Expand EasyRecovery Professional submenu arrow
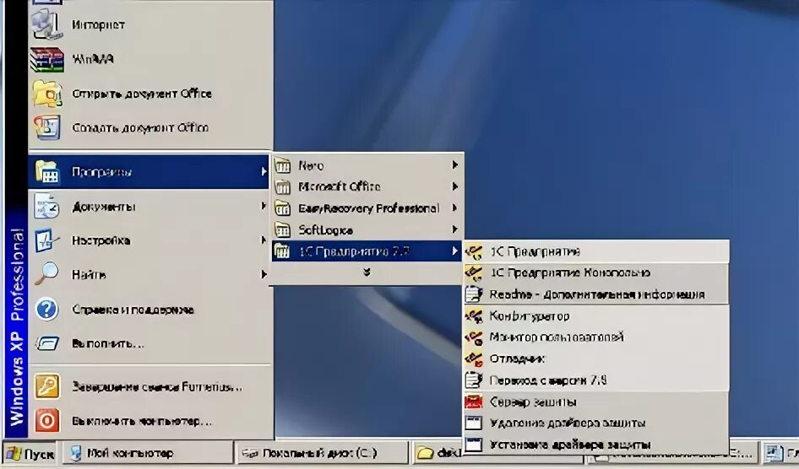 tap(454, 208)
